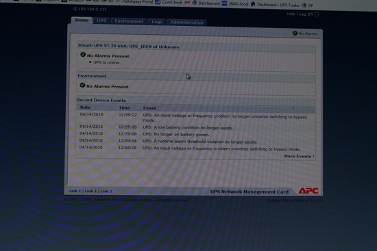Click Link 3 in footer
This screenshot has width=377, height=251.
[x=106, y=191]
